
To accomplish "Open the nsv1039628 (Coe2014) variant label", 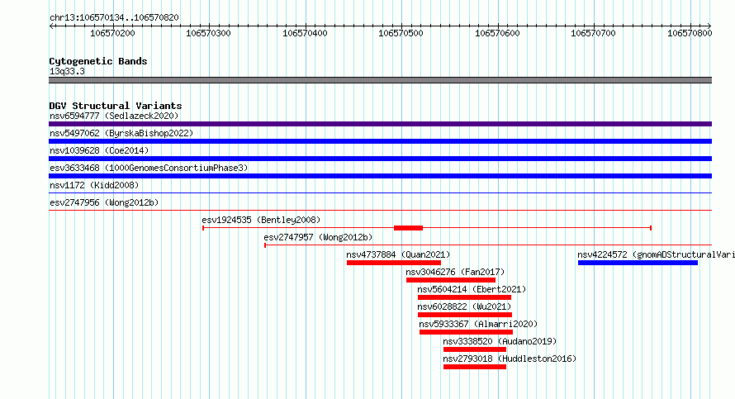I will coord(99,150).
